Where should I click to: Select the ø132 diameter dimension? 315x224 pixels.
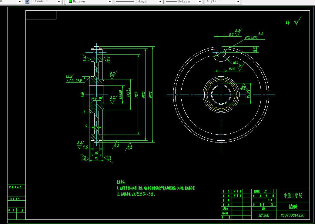click(151, 95)
